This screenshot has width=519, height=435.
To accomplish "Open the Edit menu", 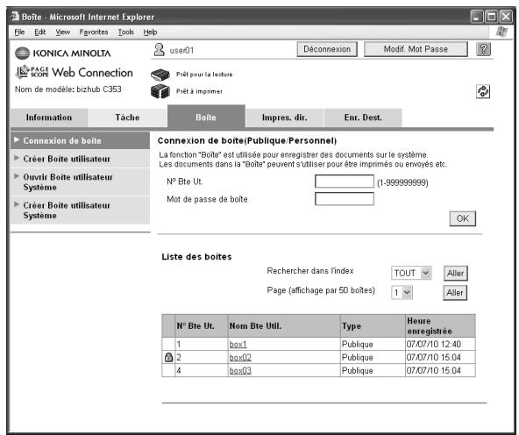I will pyautogui.click(x=39, y=32).
